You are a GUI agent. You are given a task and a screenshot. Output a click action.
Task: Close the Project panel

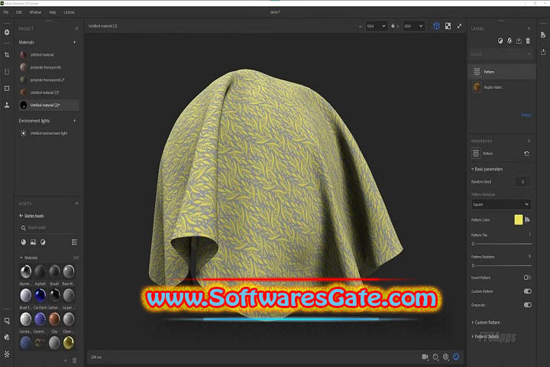(x=76, y=29)
